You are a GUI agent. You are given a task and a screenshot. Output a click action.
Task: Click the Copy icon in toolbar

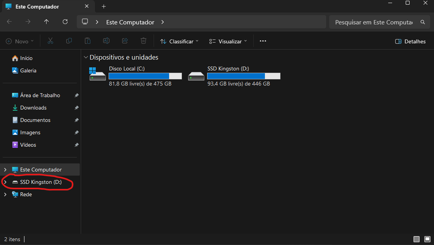click(69, 41)
